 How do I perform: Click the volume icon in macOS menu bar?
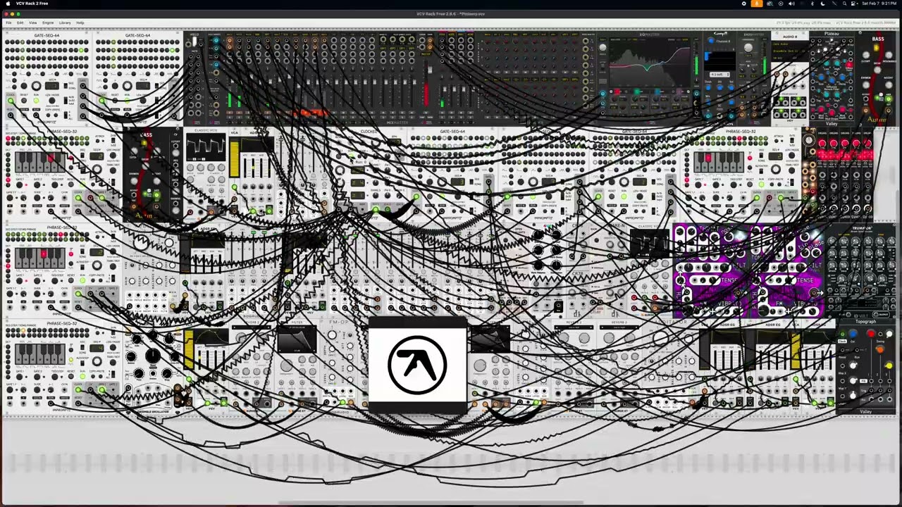click(791, 4)
